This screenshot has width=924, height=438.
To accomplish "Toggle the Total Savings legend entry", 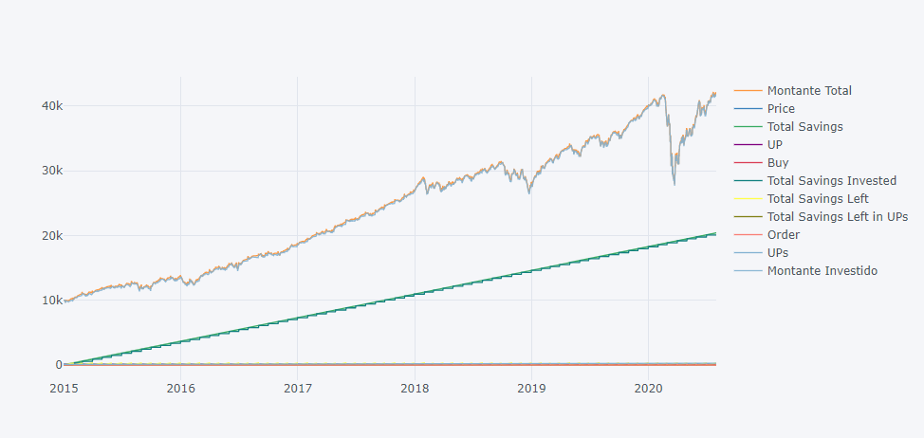I will coord(804,127).
